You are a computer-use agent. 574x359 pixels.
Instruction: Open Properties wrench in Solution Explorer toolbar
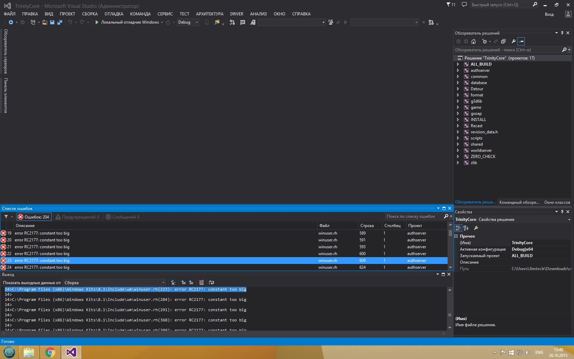click(x=513, y=41)
